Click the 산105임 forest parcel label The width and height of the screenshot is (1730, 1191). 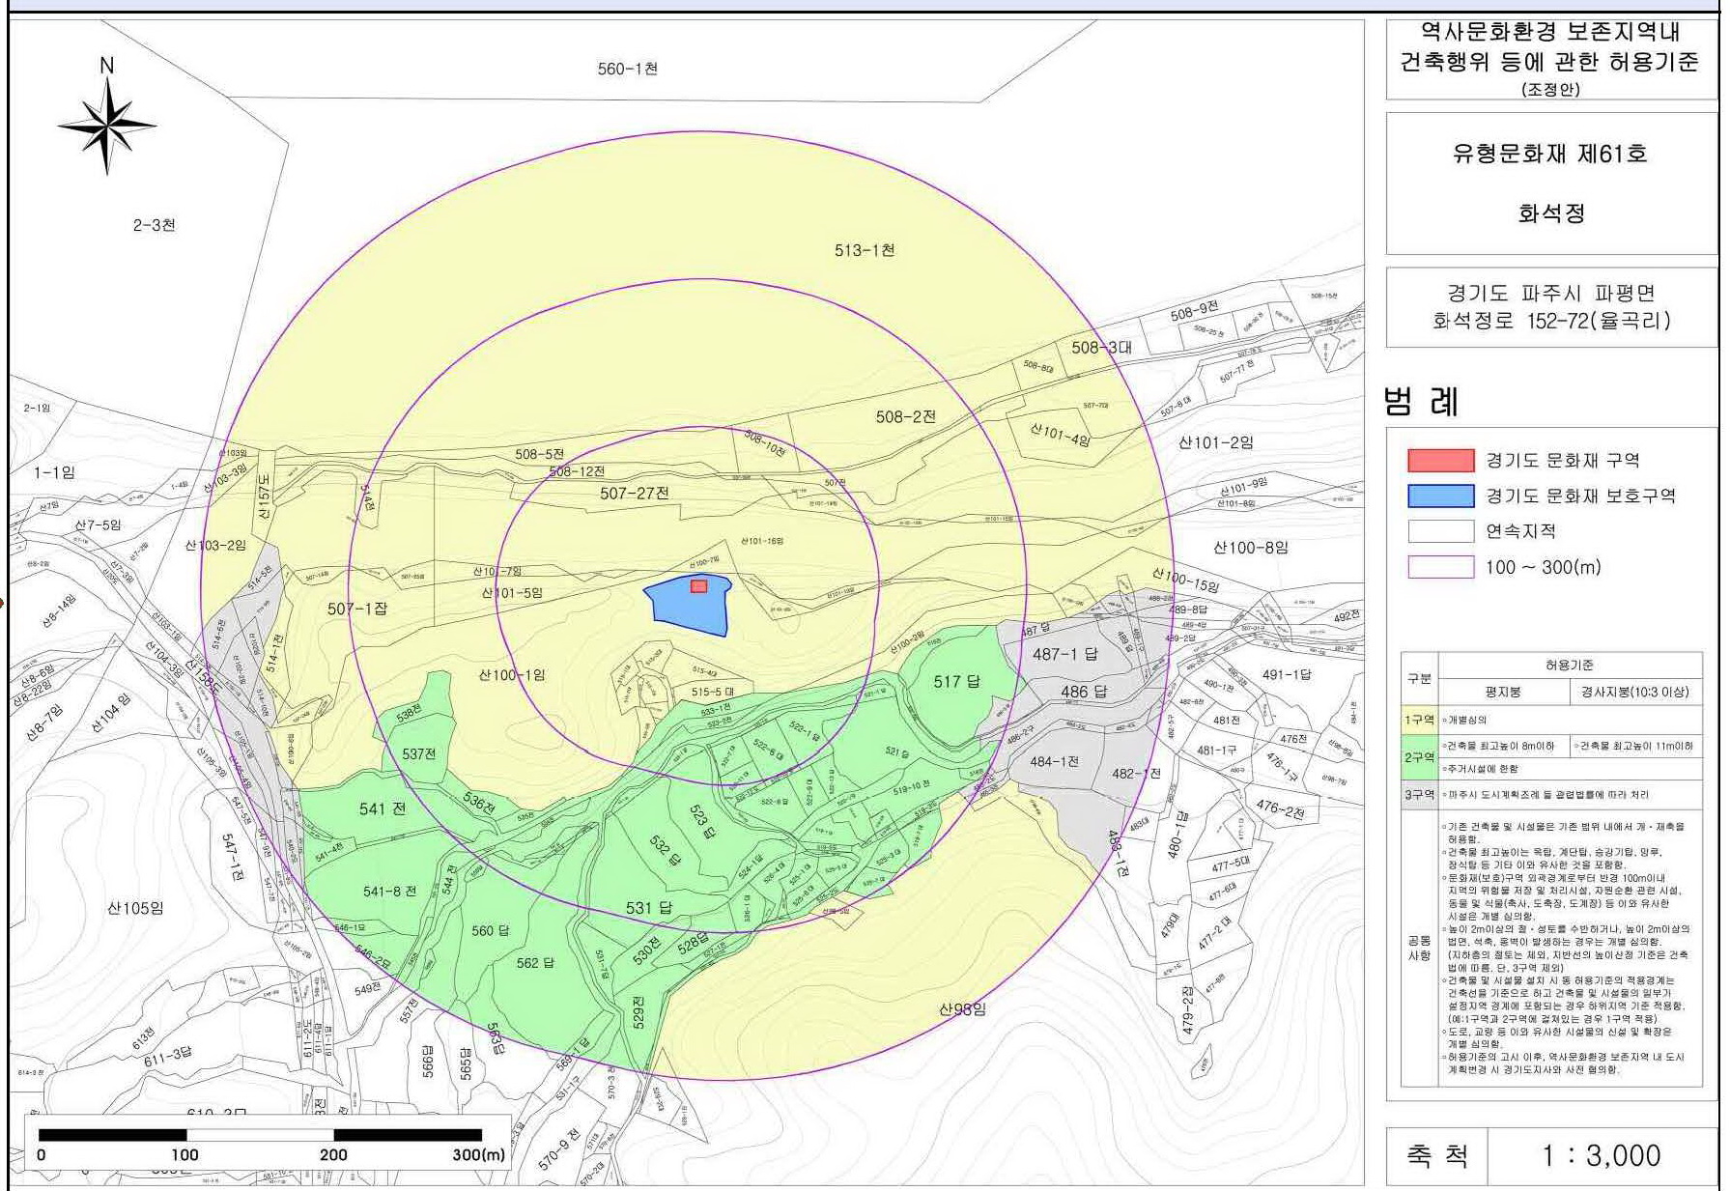[x=135, y=908]
